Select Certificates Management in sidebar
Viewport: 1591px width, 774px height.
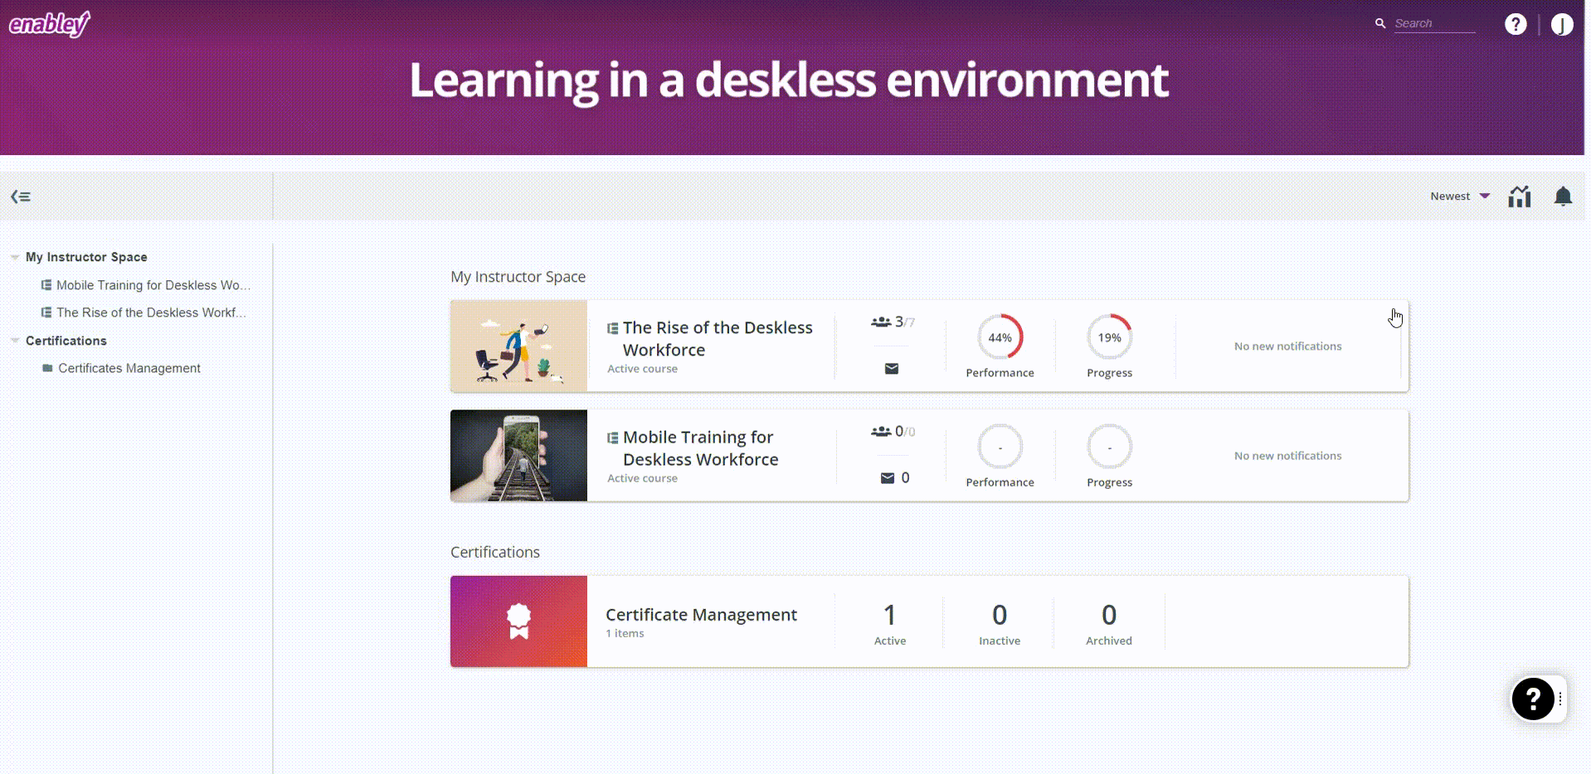click(x=129, y=368)
